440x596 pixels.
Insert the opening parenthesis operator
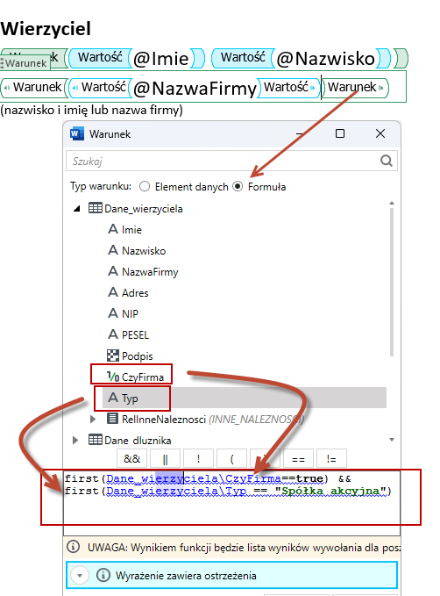pyautogui.click(x=231, y=459)
